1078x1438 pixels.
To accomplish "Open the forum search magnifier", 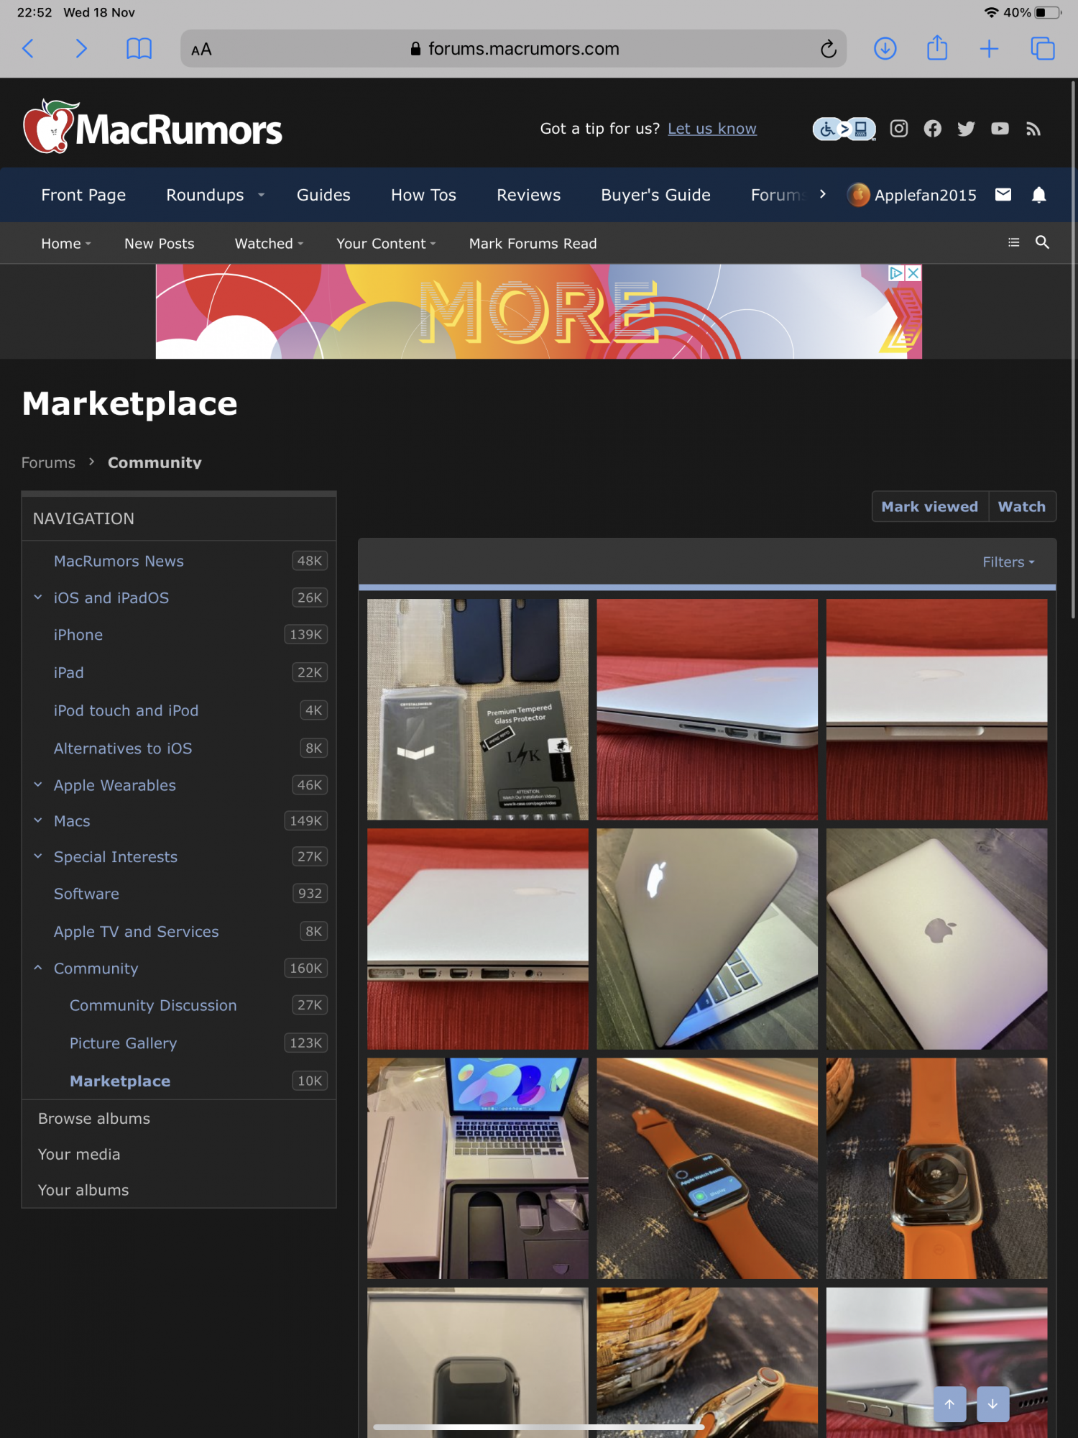I will click(x=1042, y=242).
